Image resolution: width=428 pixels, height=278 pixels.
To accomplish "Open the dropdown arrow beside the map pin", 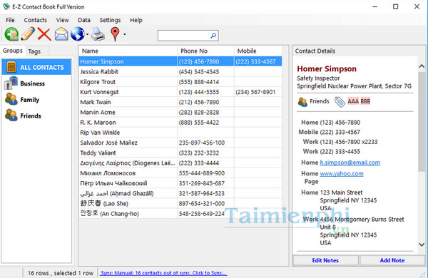I will 125,34.
